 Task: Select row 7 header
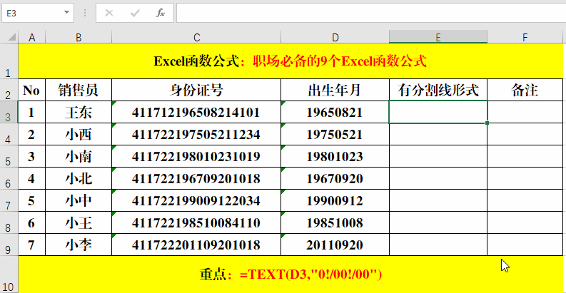tap(9, 200)
